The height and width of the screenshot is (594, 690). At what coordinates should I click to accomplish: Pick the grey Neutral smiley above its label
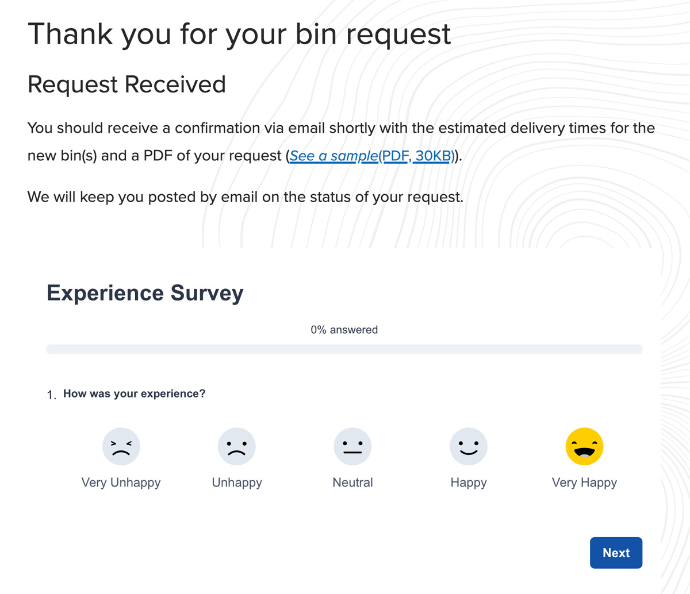click(352, 446)
